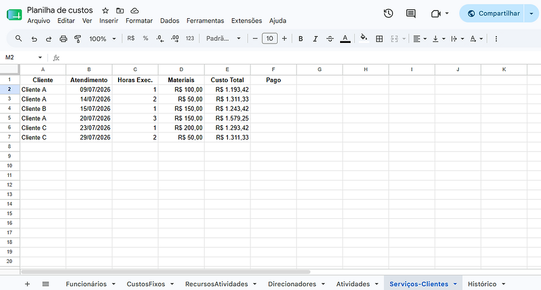
Task: Add a new sheet with plus button
Action: pyautogui.click(x=27, y=284)
